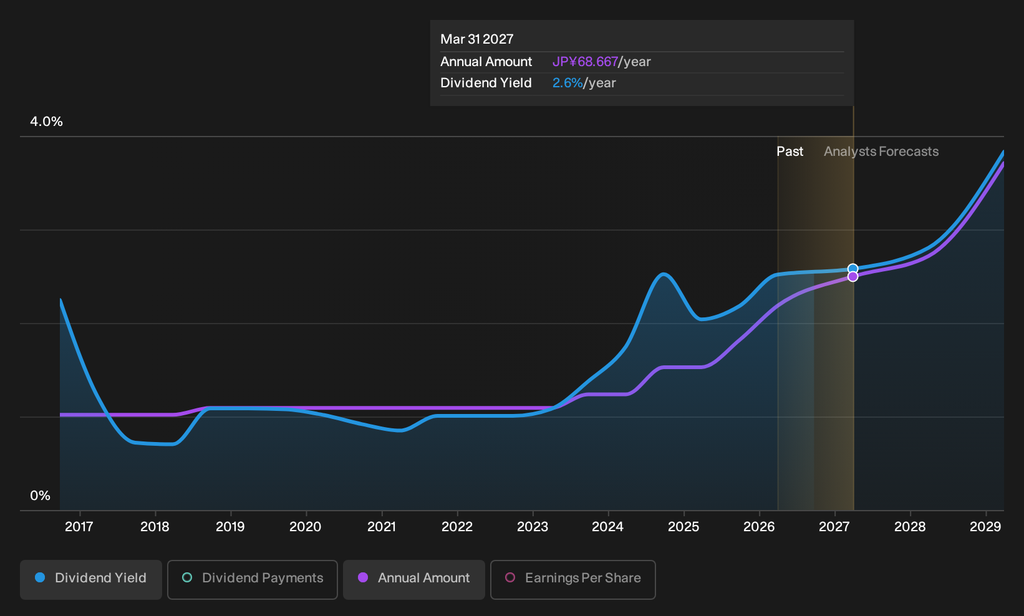Click the Analysts Forecasts label
This screenshot has height=616, width=1024.
[881, 152]
